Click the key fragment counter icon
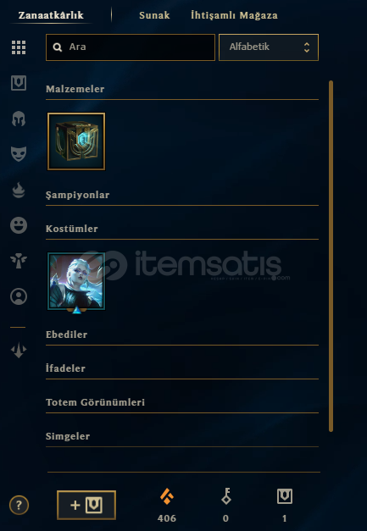367x531 pixels. (226, 496)
